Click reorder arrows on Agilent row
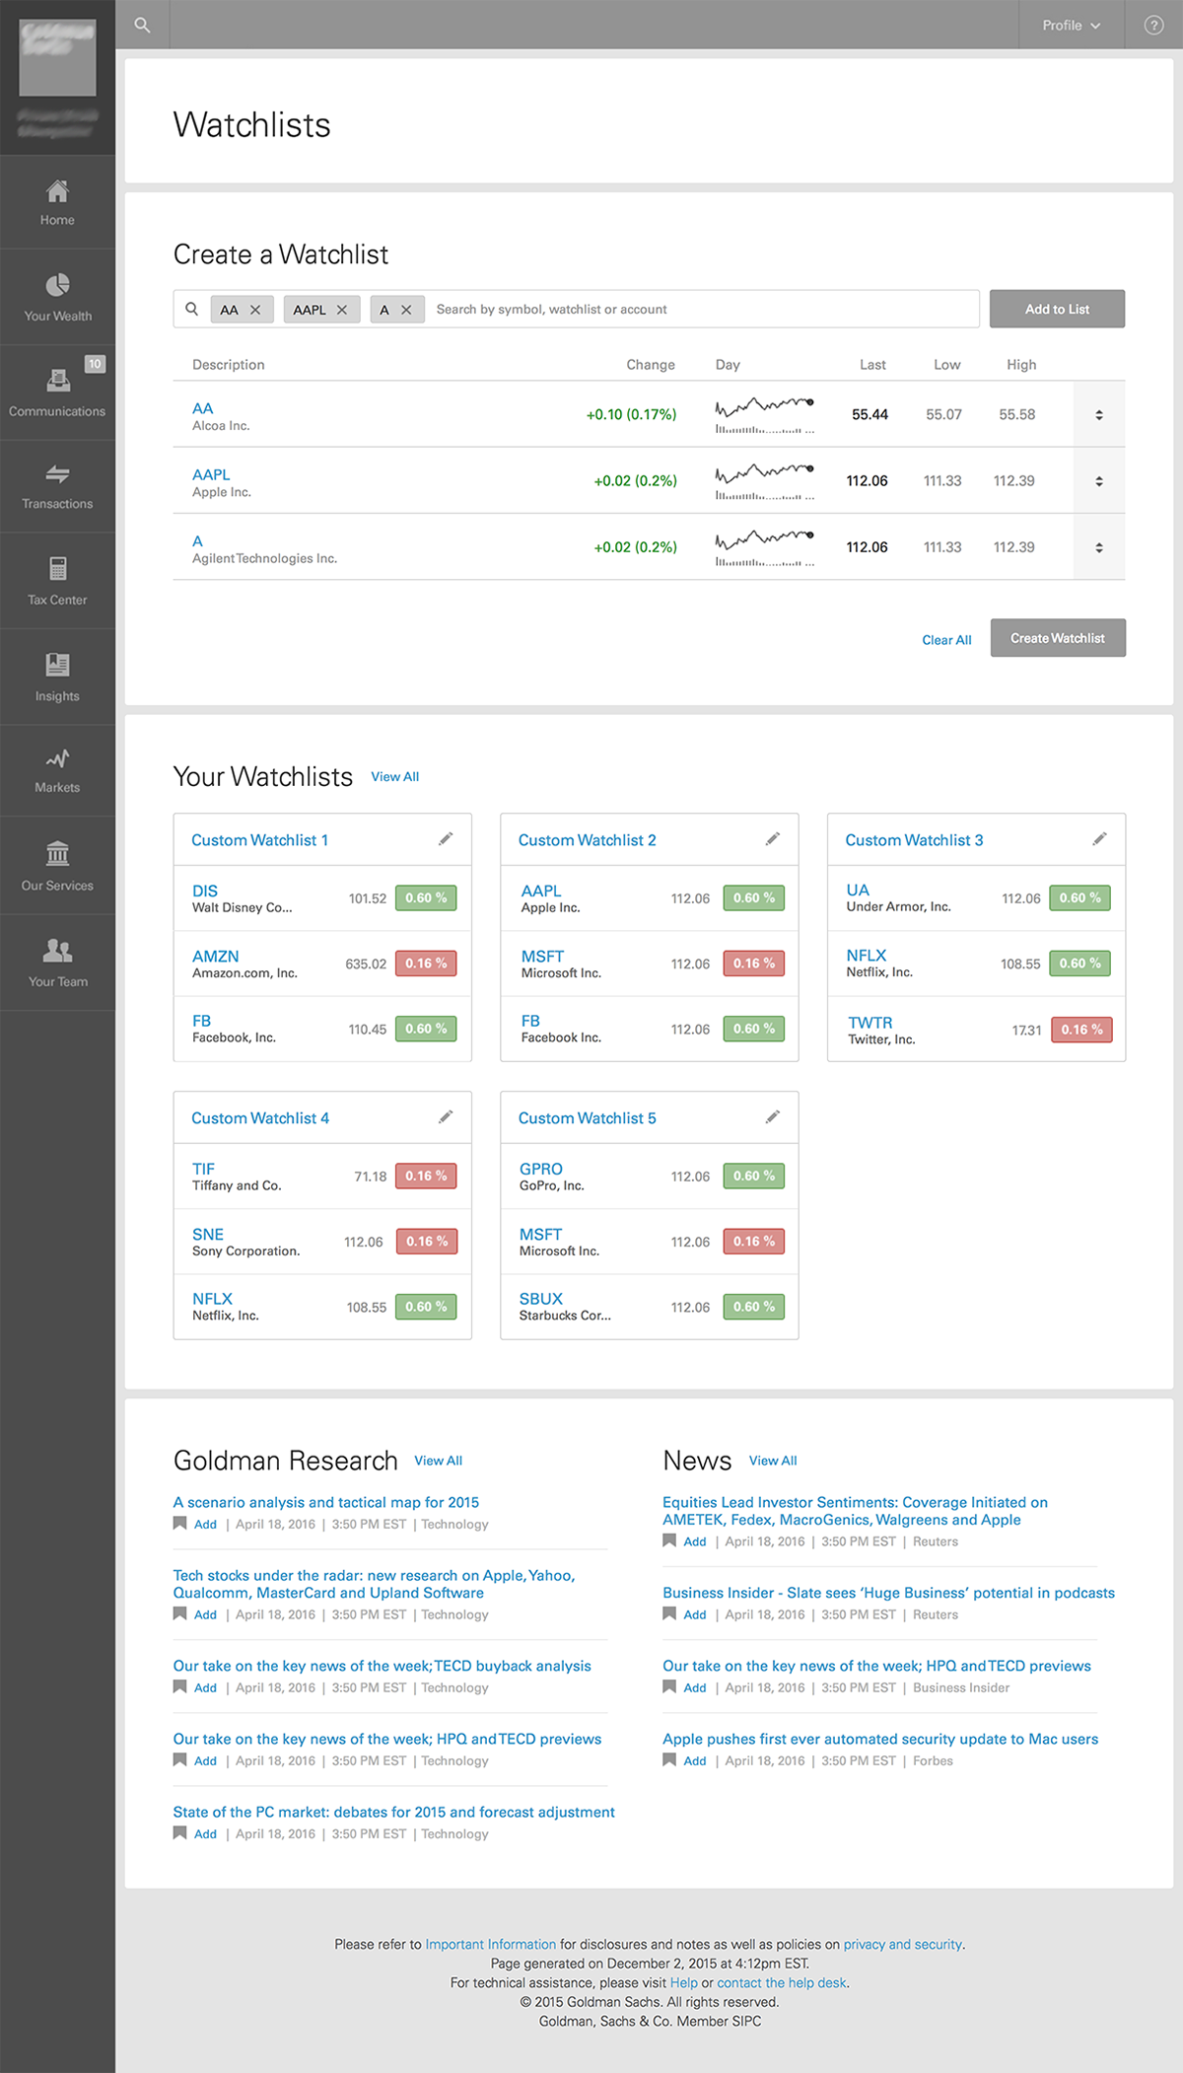Image resolution: width=1183 pixels, height=2073 pixels. [x=1099, y=547]
